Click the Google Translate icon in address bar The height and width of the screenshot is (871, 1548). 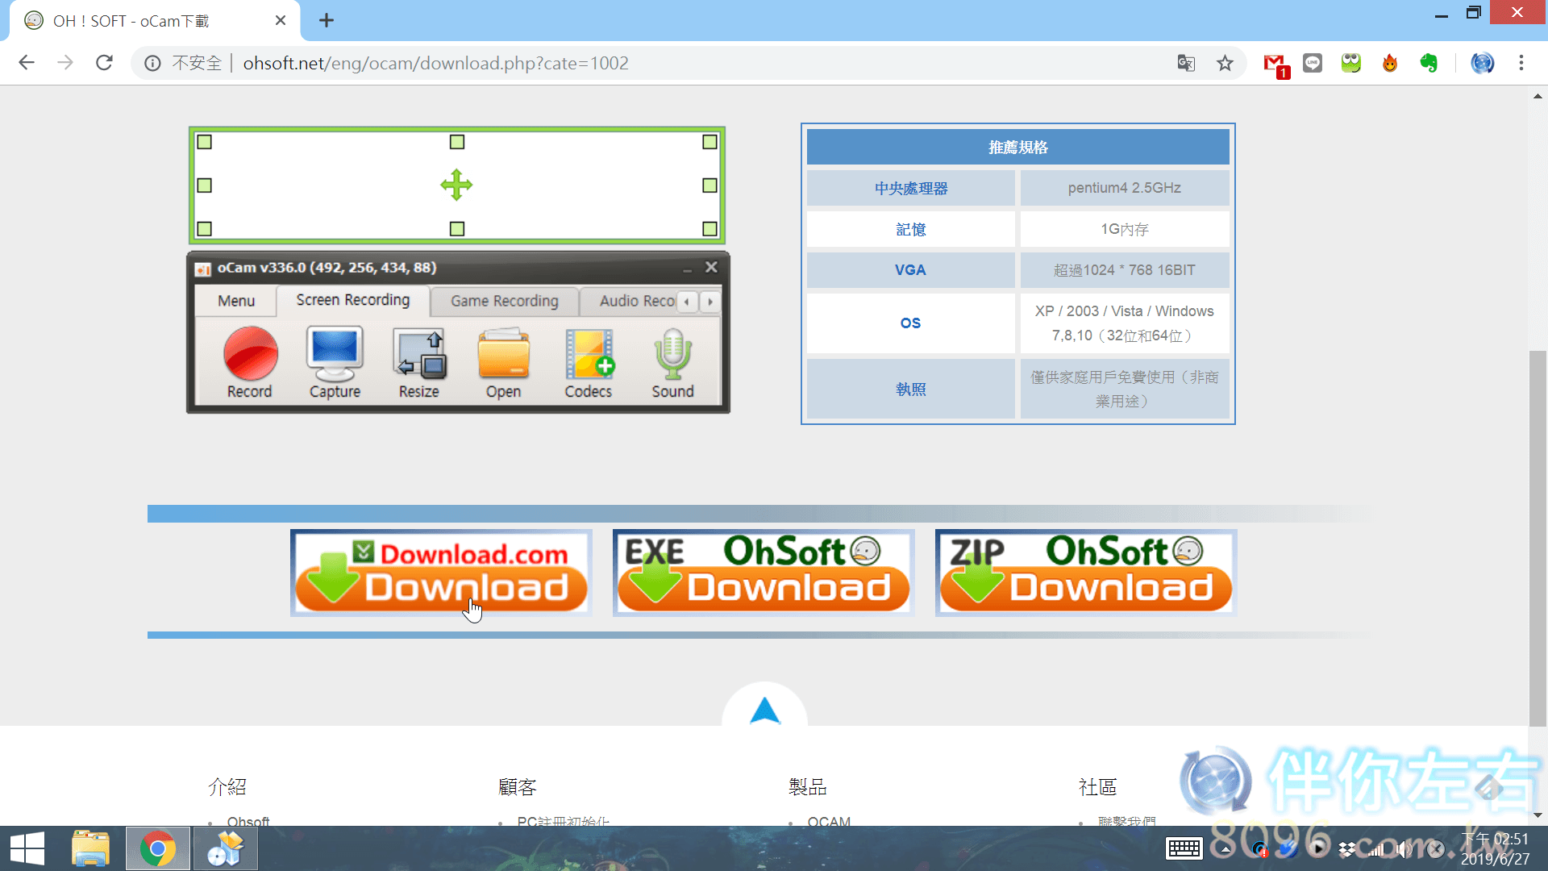tap(1186, 63)
